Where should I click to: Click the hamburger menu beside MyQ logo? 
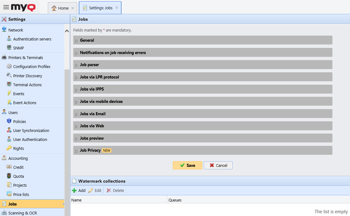(5, 8)
